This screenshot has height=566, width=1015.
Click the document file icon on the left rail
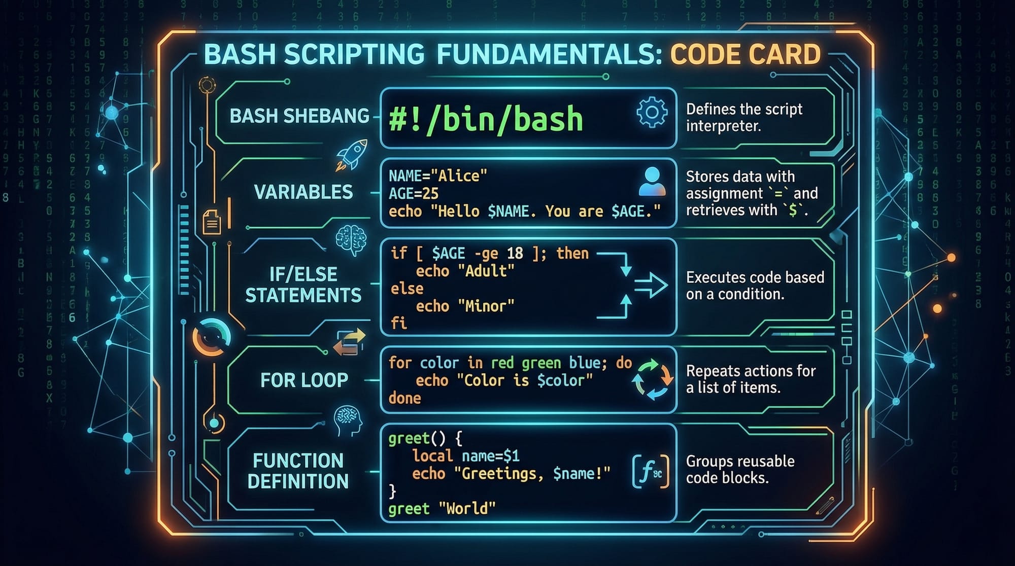(212, 222)
